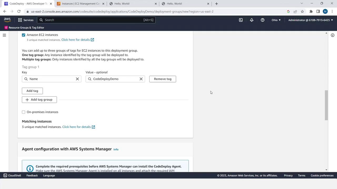The height and width of the screenshot is (189, 337).
Task: Clear the Name key field
Action: coord(77,79)
